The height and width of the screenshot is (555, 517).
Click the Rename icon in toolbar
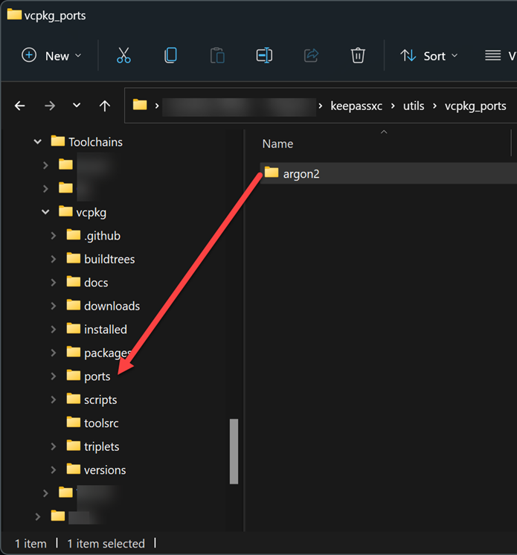[264, 56]
